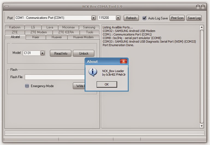Click the Unlock button

tap(84, 54)
